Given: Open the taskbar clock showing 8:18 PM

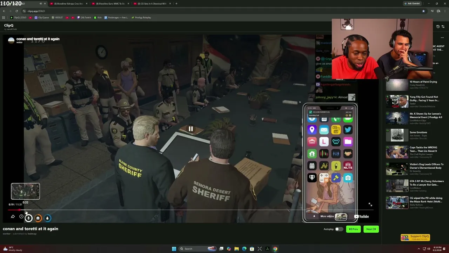Looking at the screenshot, I should [x=437, y=249].
